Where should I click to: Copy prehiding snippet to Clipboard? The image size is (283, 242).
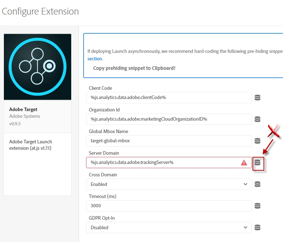point(134,68)
